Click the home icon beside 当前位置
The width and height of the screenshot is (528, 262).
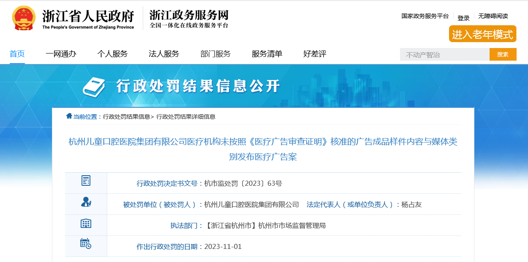(x=69, y=116)
